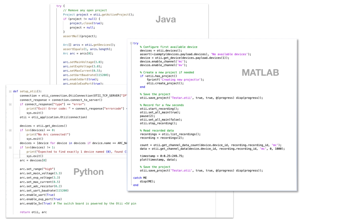Screen dimensions: 351x220
Task: Click the assertNull(project) Java statement
Action: [x=80, y=36]
